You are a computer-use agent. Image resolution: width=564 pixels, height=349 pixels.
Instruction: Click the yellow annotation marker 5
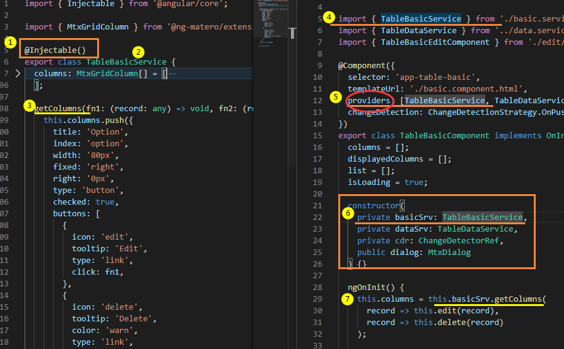pos(336,97)
